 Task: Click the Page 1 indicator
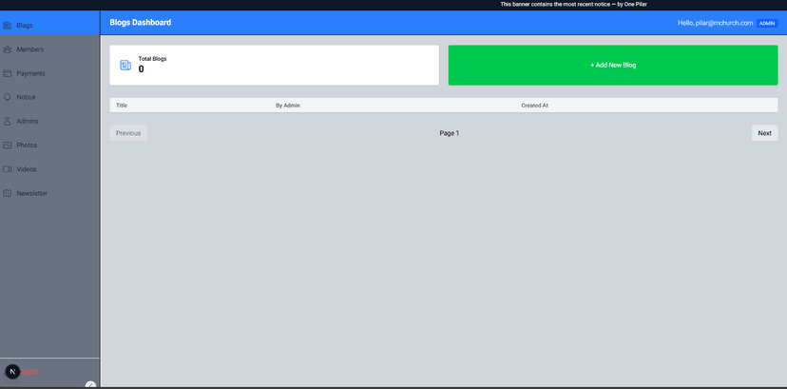(x=450, y=133)
